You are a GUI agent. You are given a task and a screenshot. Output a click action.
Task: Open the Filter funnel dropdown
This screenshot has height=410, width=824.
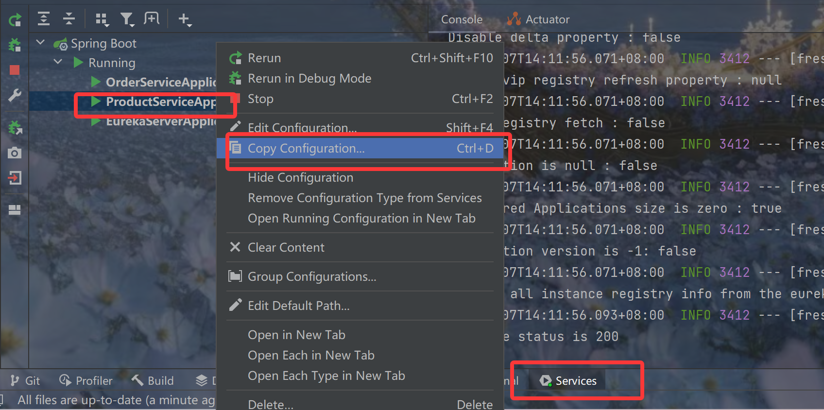(x=127, y=19)
